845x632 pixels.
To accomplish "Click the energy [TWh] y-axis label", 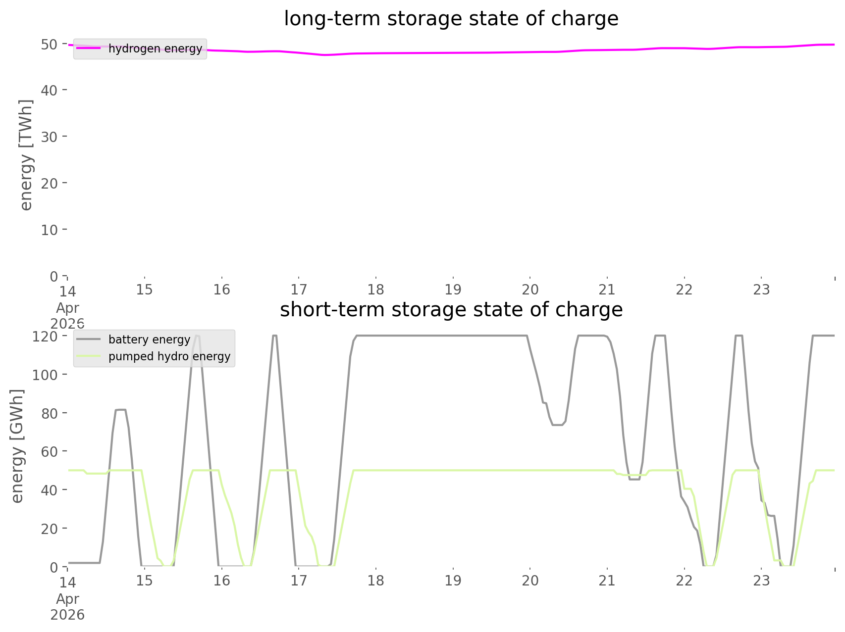I will 26,155.
